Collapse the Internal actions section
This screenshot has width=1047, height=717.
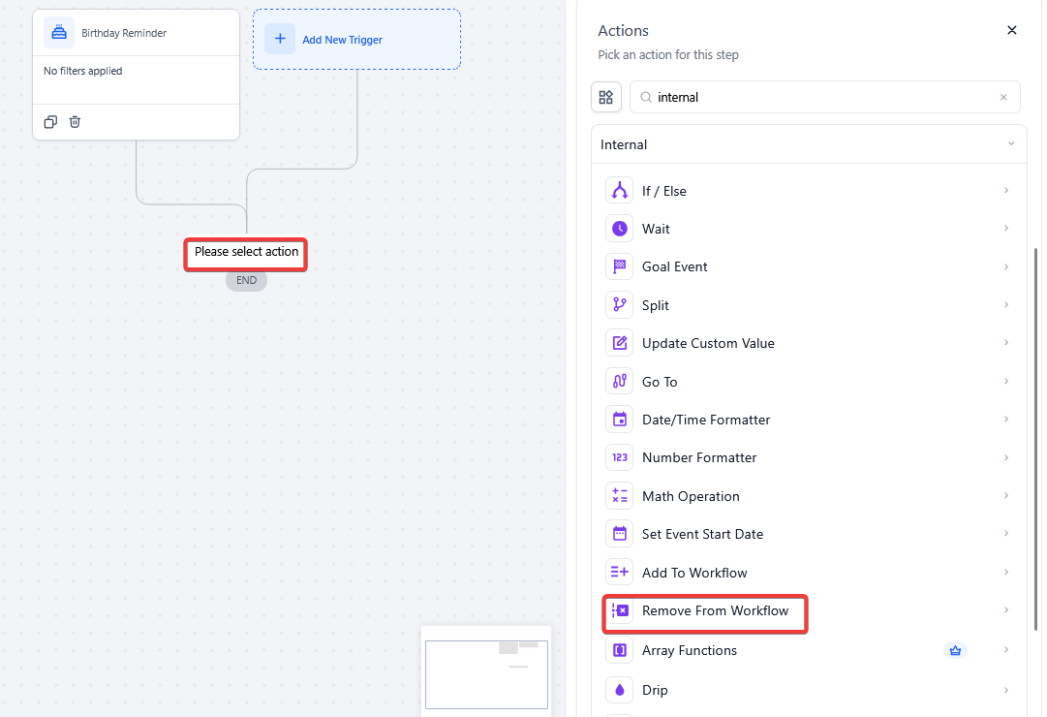pos(1010,144)
